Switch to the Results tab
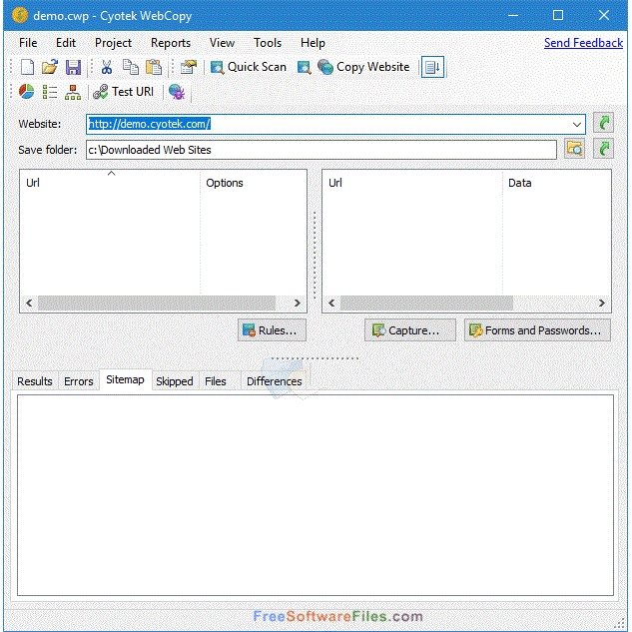Screen dimensions: 632x632 (x=35, y=380)
